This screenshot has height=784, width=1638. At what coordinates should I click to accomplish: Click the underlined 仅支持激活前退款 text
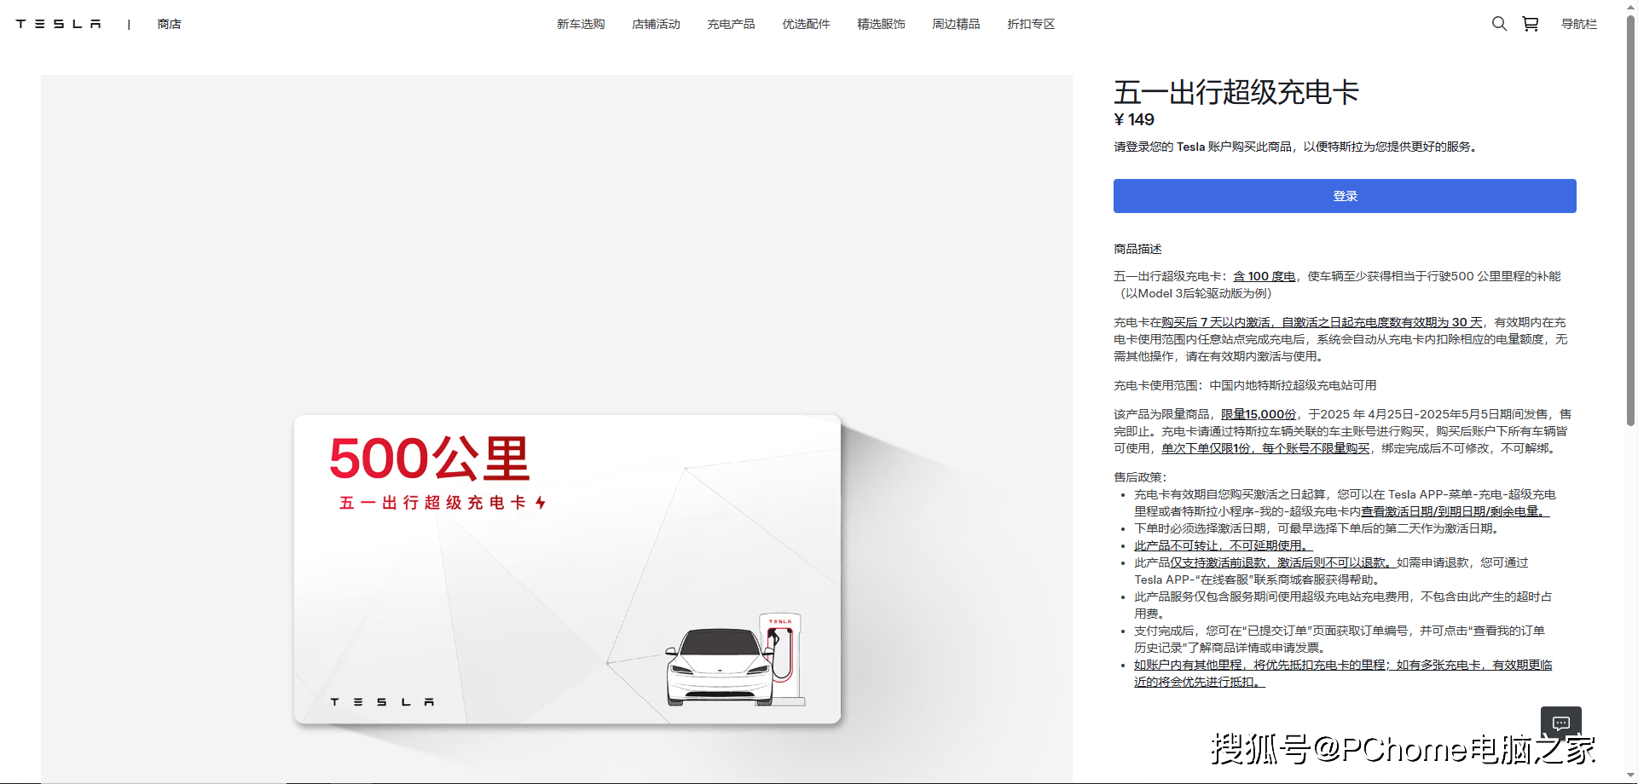click(1218, 562)
